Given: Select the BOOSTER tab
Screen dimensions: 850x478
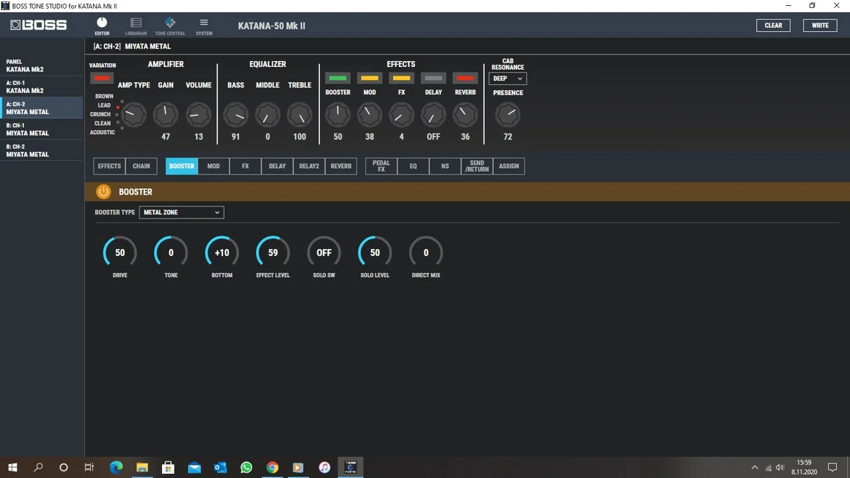Looking at the screenshot, I should [x=182, y=166].
